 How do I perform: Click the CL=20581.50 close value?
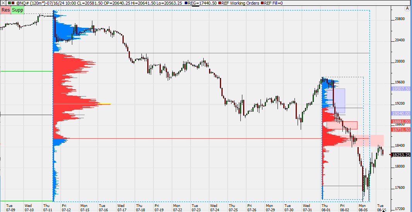[89, 3]
